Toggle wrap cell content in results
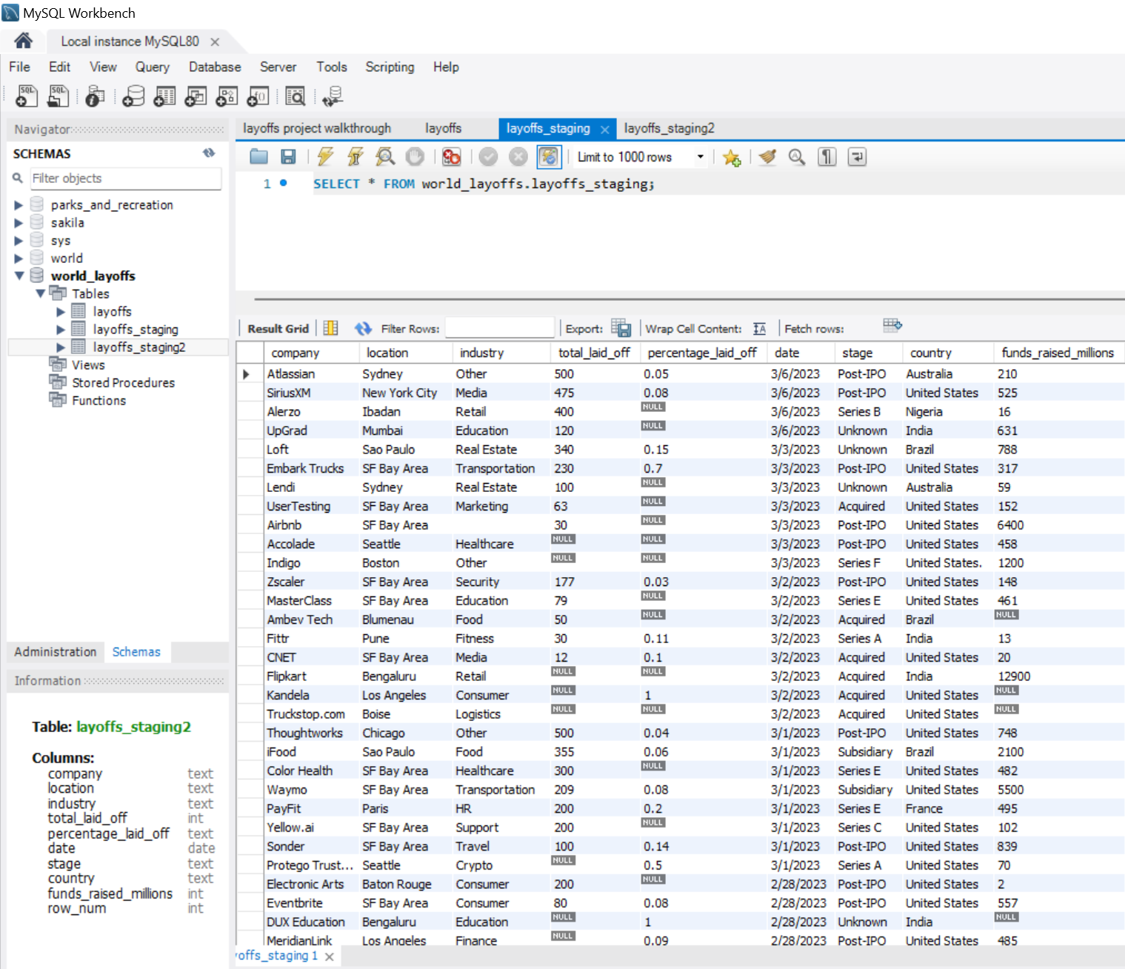Screen dimensions: 1125x969 (x=760, y=328)
